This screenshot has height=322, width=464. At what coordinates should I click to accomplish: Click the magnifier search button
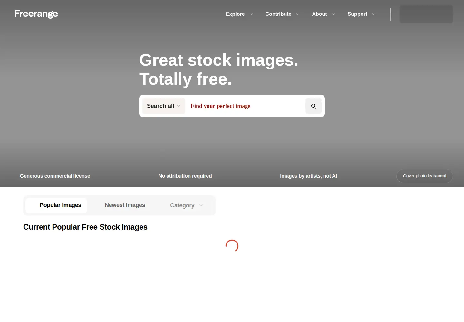314,106
